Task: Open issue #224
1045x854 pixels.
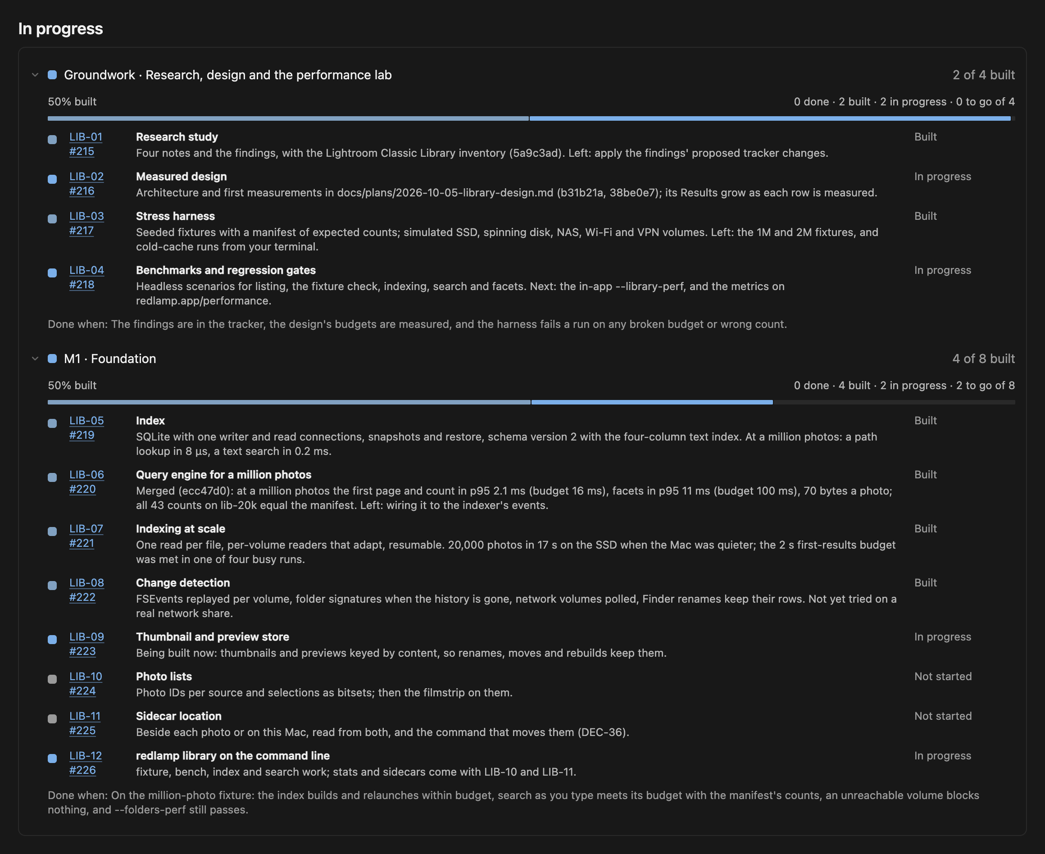Action: point(83,691)
